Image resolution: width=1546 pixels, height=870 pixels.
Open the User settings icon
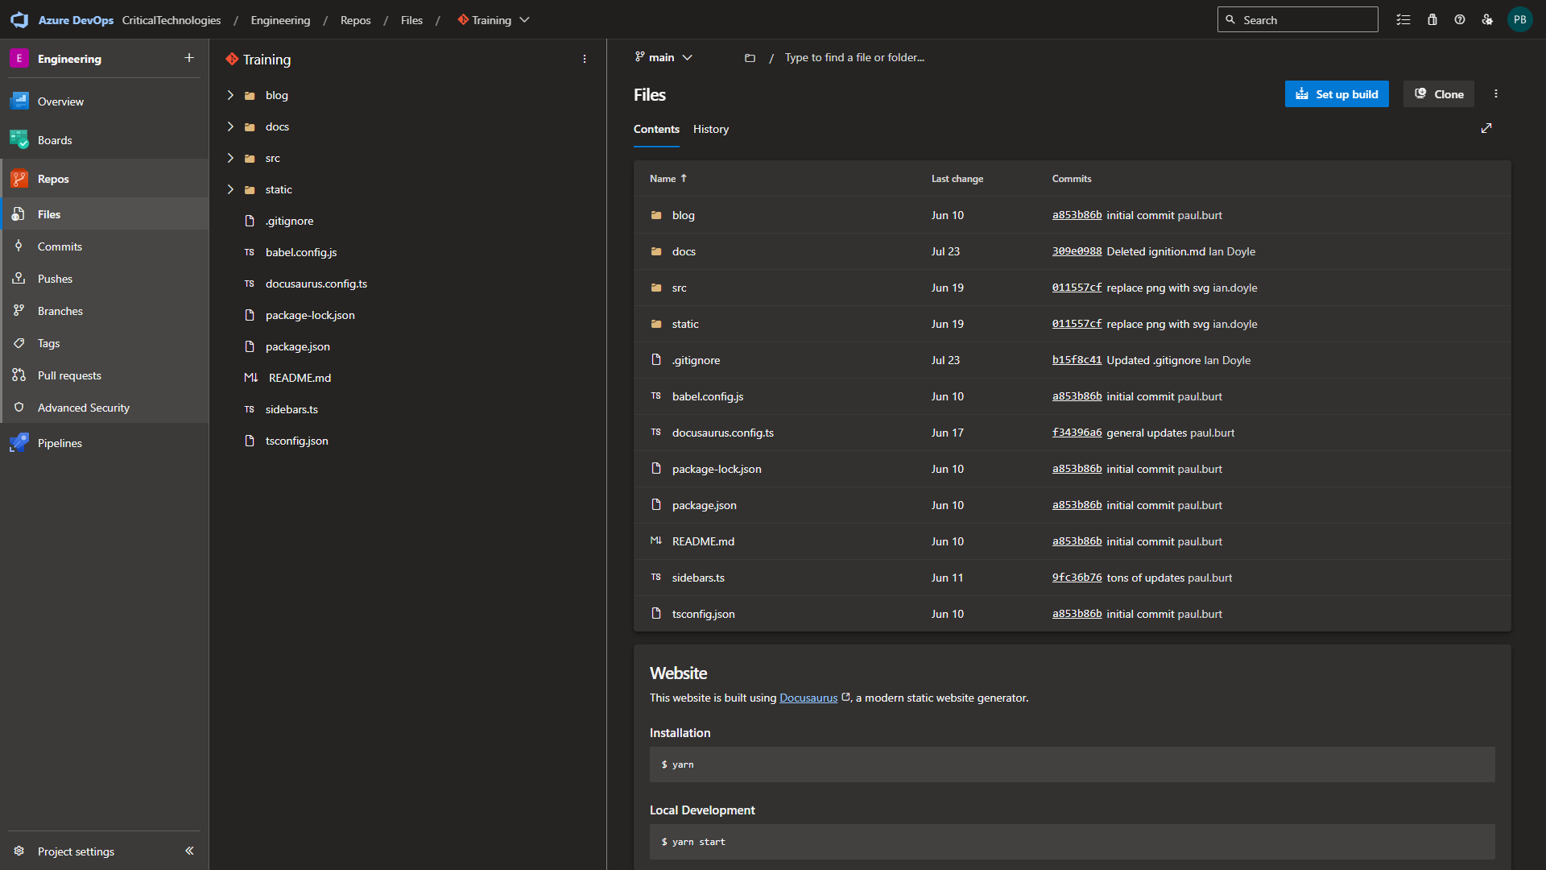(x=1487, y=20)
